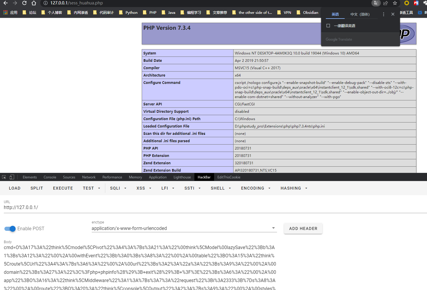Switch to the Elements DevTools tab
The image size is (427, 290).
coord(30,177)
